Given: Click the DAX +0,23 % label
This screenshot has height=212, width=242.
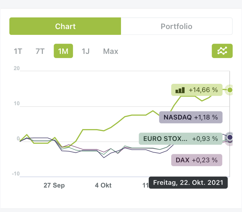Looking at the screenshot, I should (197, 160).
